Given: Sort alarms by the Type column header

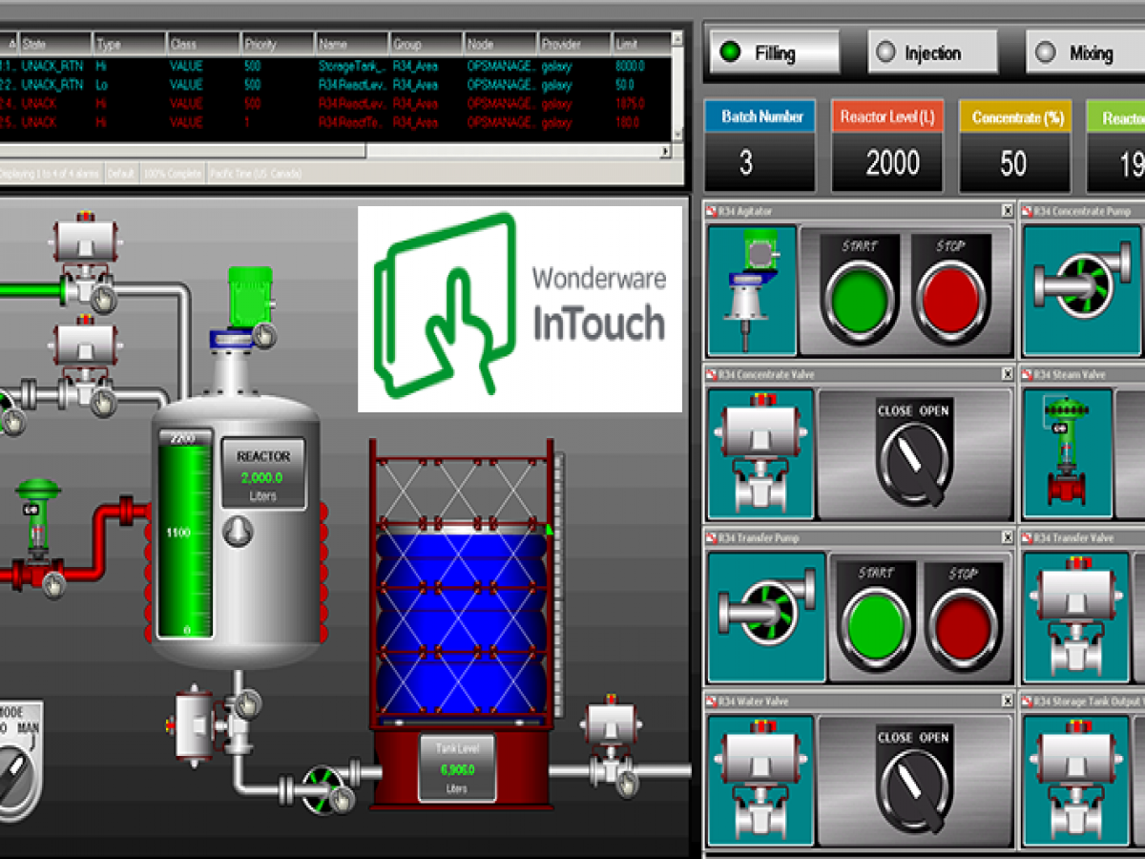Looking at the screenshot, I should [131, 44].
